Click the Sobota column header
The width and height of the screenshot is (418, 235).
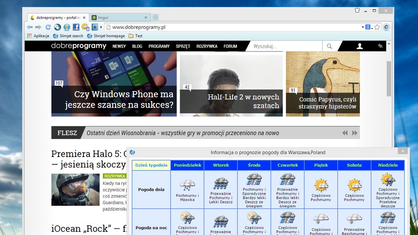click(x=354, y=165)
